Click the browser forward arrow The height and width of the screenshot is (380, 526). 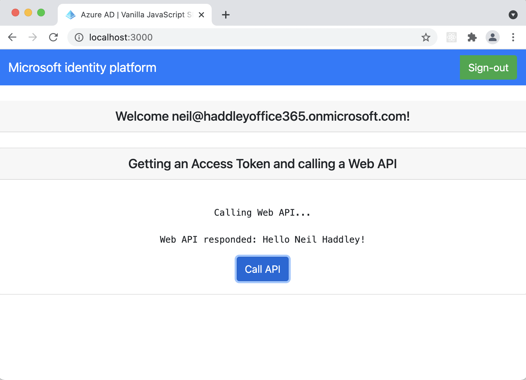pyautogui.click(x=33, y=37)
